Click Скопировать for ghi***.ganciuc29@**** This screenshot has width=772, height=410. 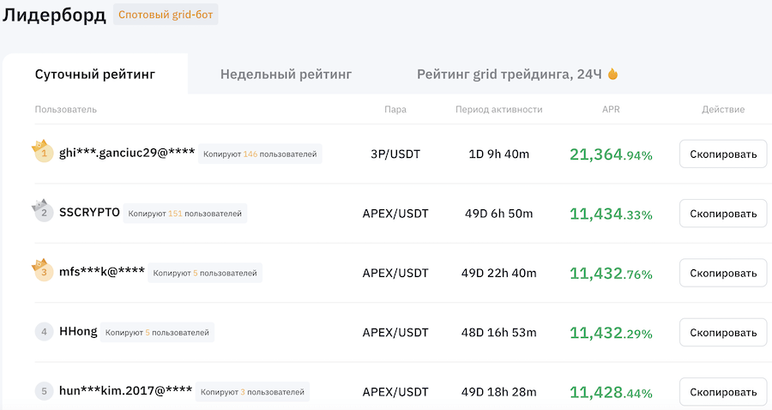723,154
